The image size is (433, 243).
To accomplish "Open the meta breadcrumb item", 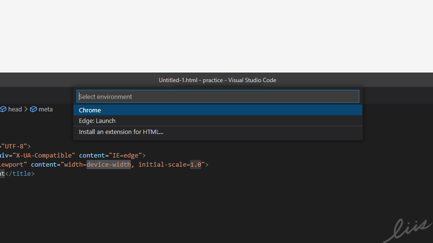I will (x=46, y=109).
